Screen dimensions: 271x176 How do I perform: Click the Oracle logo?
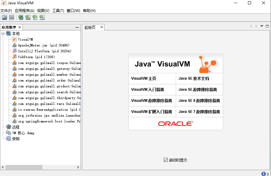(175, 124)
